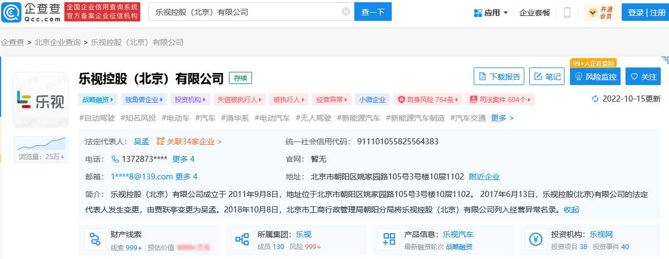Open the 开通会员 VIP badge
The width and height of the screenshot is (669, 259).
pyautogui.click(x=601, y=12)
